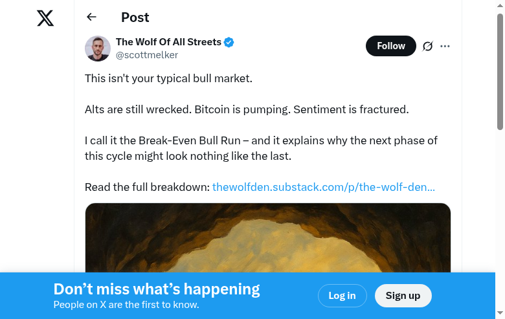Follow The Wolf Of All Streets

pos(390,46)
